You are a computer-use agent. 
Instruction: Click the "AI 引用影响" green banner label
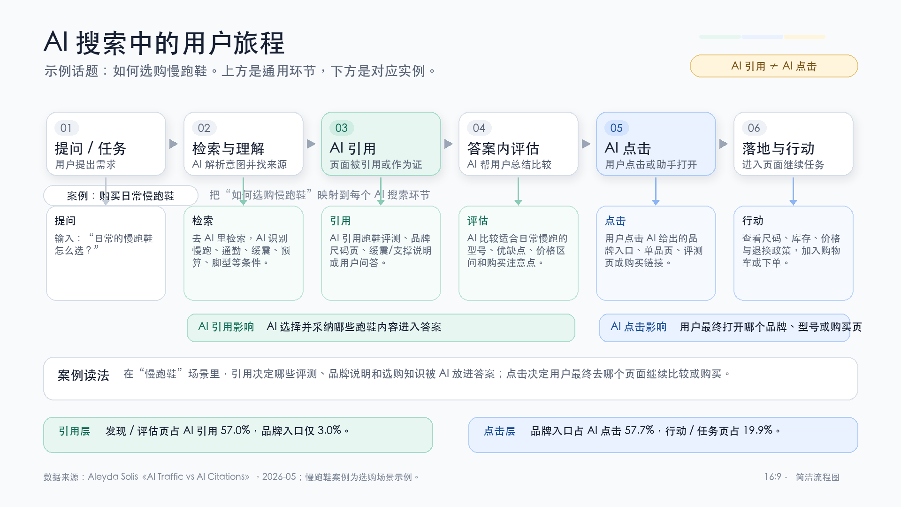(226, 327)
